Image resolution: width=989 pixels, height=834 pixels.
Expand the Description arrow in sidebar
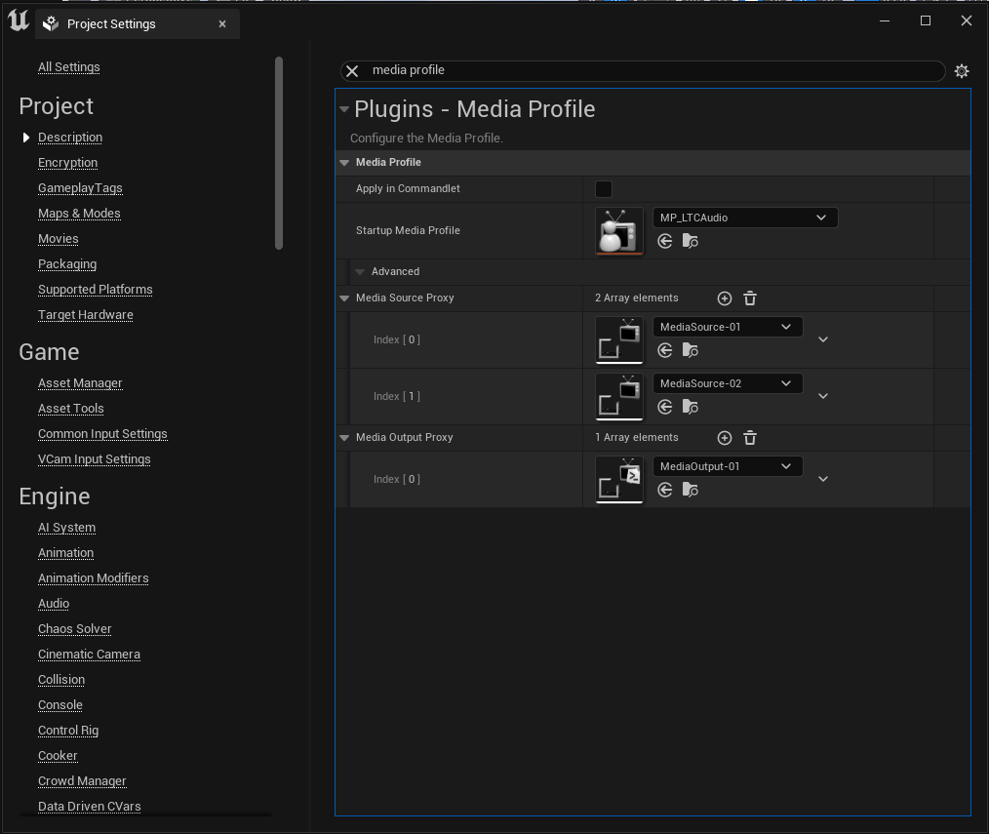(26, 138)
